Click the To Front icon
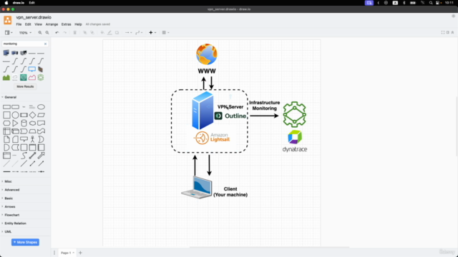 (x=85, y=33)
